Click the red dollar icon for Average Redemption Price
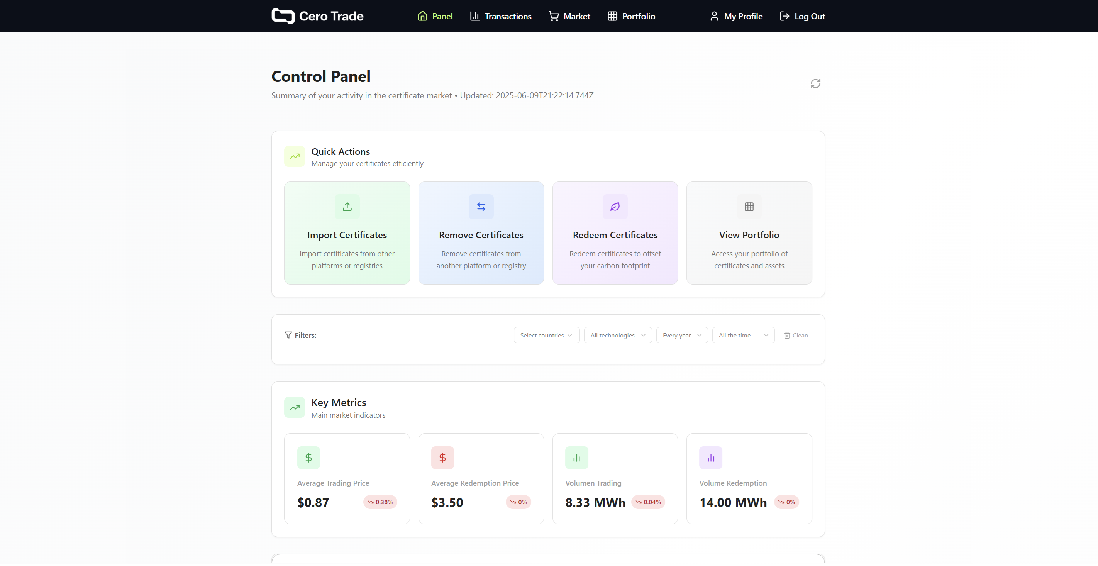The height and width of the screenshot is (566, 1098). pos(442,458)
